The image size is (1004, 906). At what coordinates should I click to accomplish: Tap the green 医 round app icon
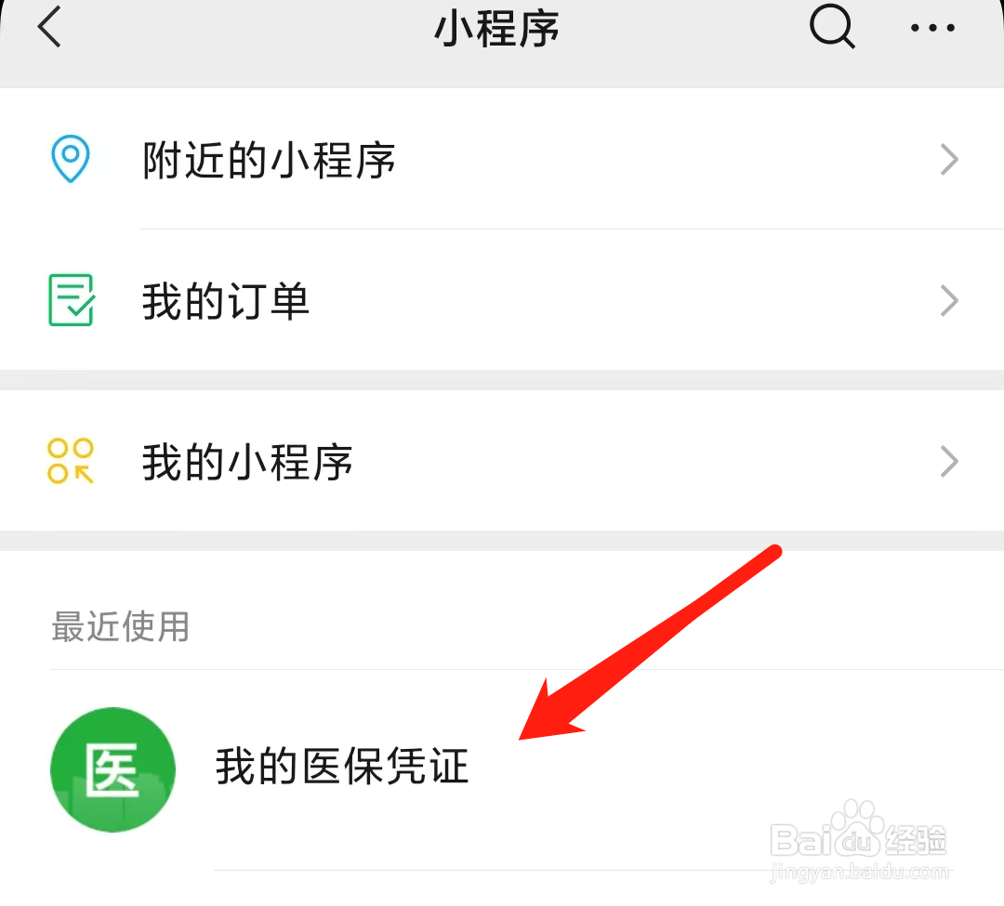(x=112, y=769)
